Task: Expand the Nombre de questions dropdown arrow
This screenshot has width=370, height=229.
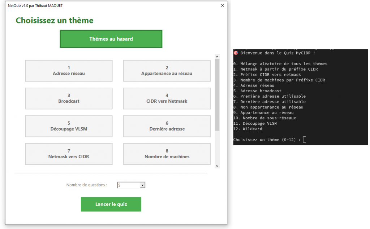Action: click(142, 185)
